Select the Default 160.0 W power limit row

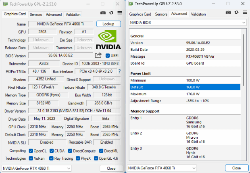coord(185,87)
